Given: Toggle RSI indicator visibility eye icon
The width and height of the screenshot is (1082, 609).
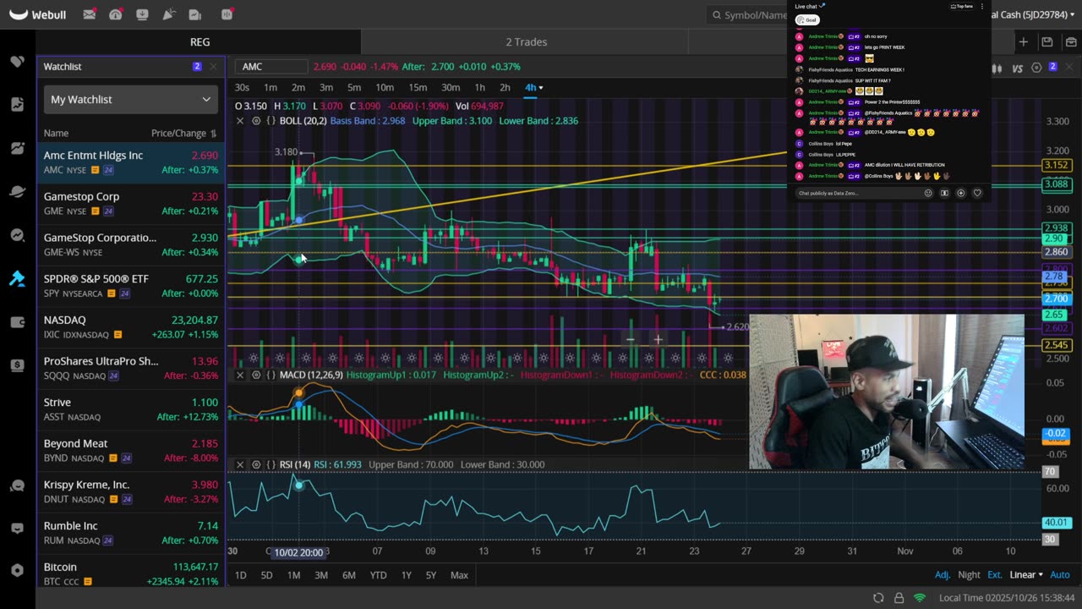Looking at the screenshot, I should pyautogui.click(x=256, y=464).
